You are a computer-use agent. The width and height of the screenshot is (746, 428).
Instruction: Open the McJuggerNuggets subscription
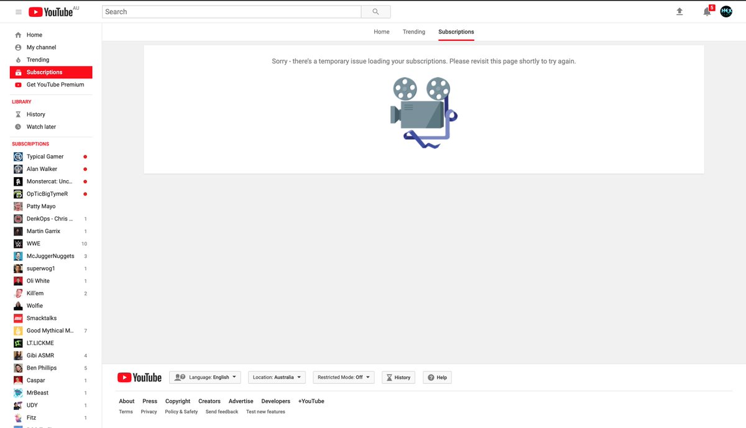(51, 256)
